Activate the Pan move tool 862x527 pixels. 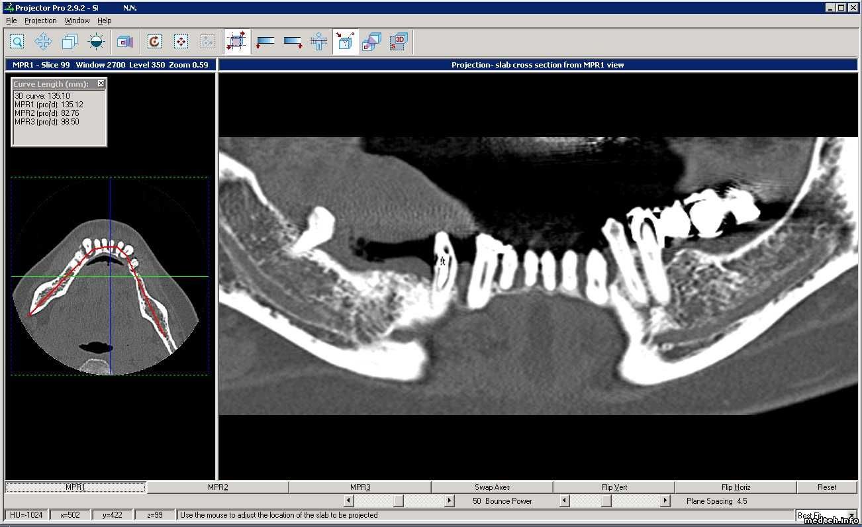[44, 42]
